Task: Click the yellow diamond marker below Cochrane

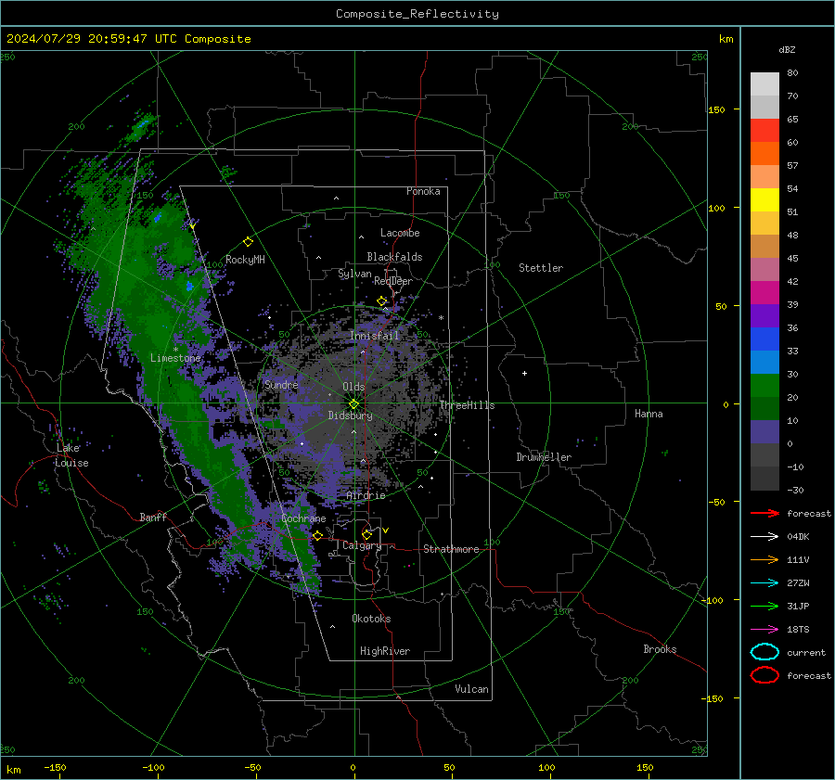Action: pyautogui.click(x=318, y=535)
